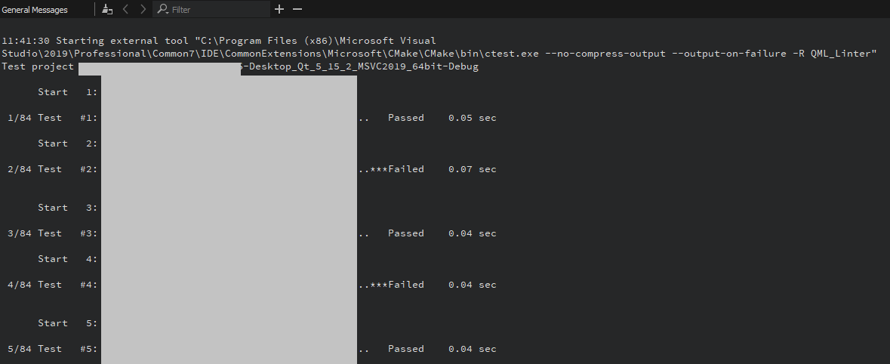Click the Test #4 Failed status
Image resolution: width=890 pixels, height=364 pixels.
pos(405,285)
